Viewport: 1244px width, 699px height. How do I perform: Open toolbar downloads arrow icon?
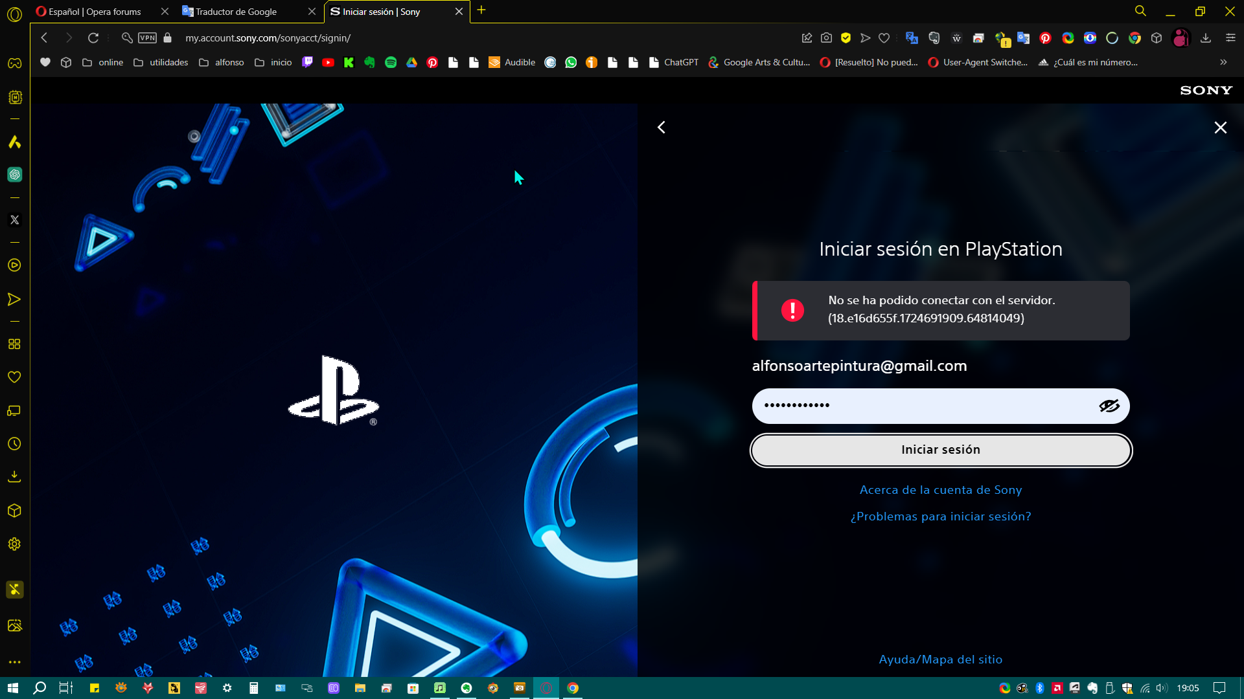(x=1206, y=38)
